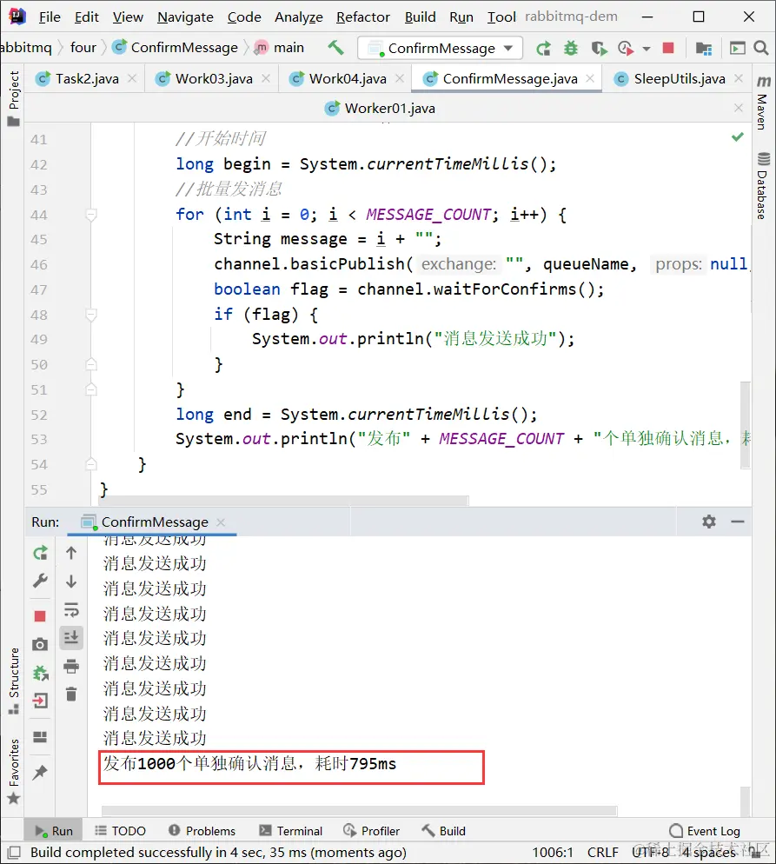This screenshot has width=776, height=864.
Task: Rerun icon in Run panel sidebar
Action: pyautogui.click(x=40, y=553)
